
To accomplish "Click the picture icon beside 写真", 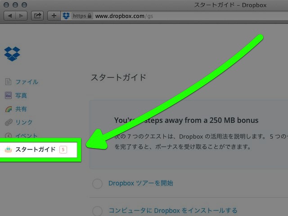I will coord(8,95).
